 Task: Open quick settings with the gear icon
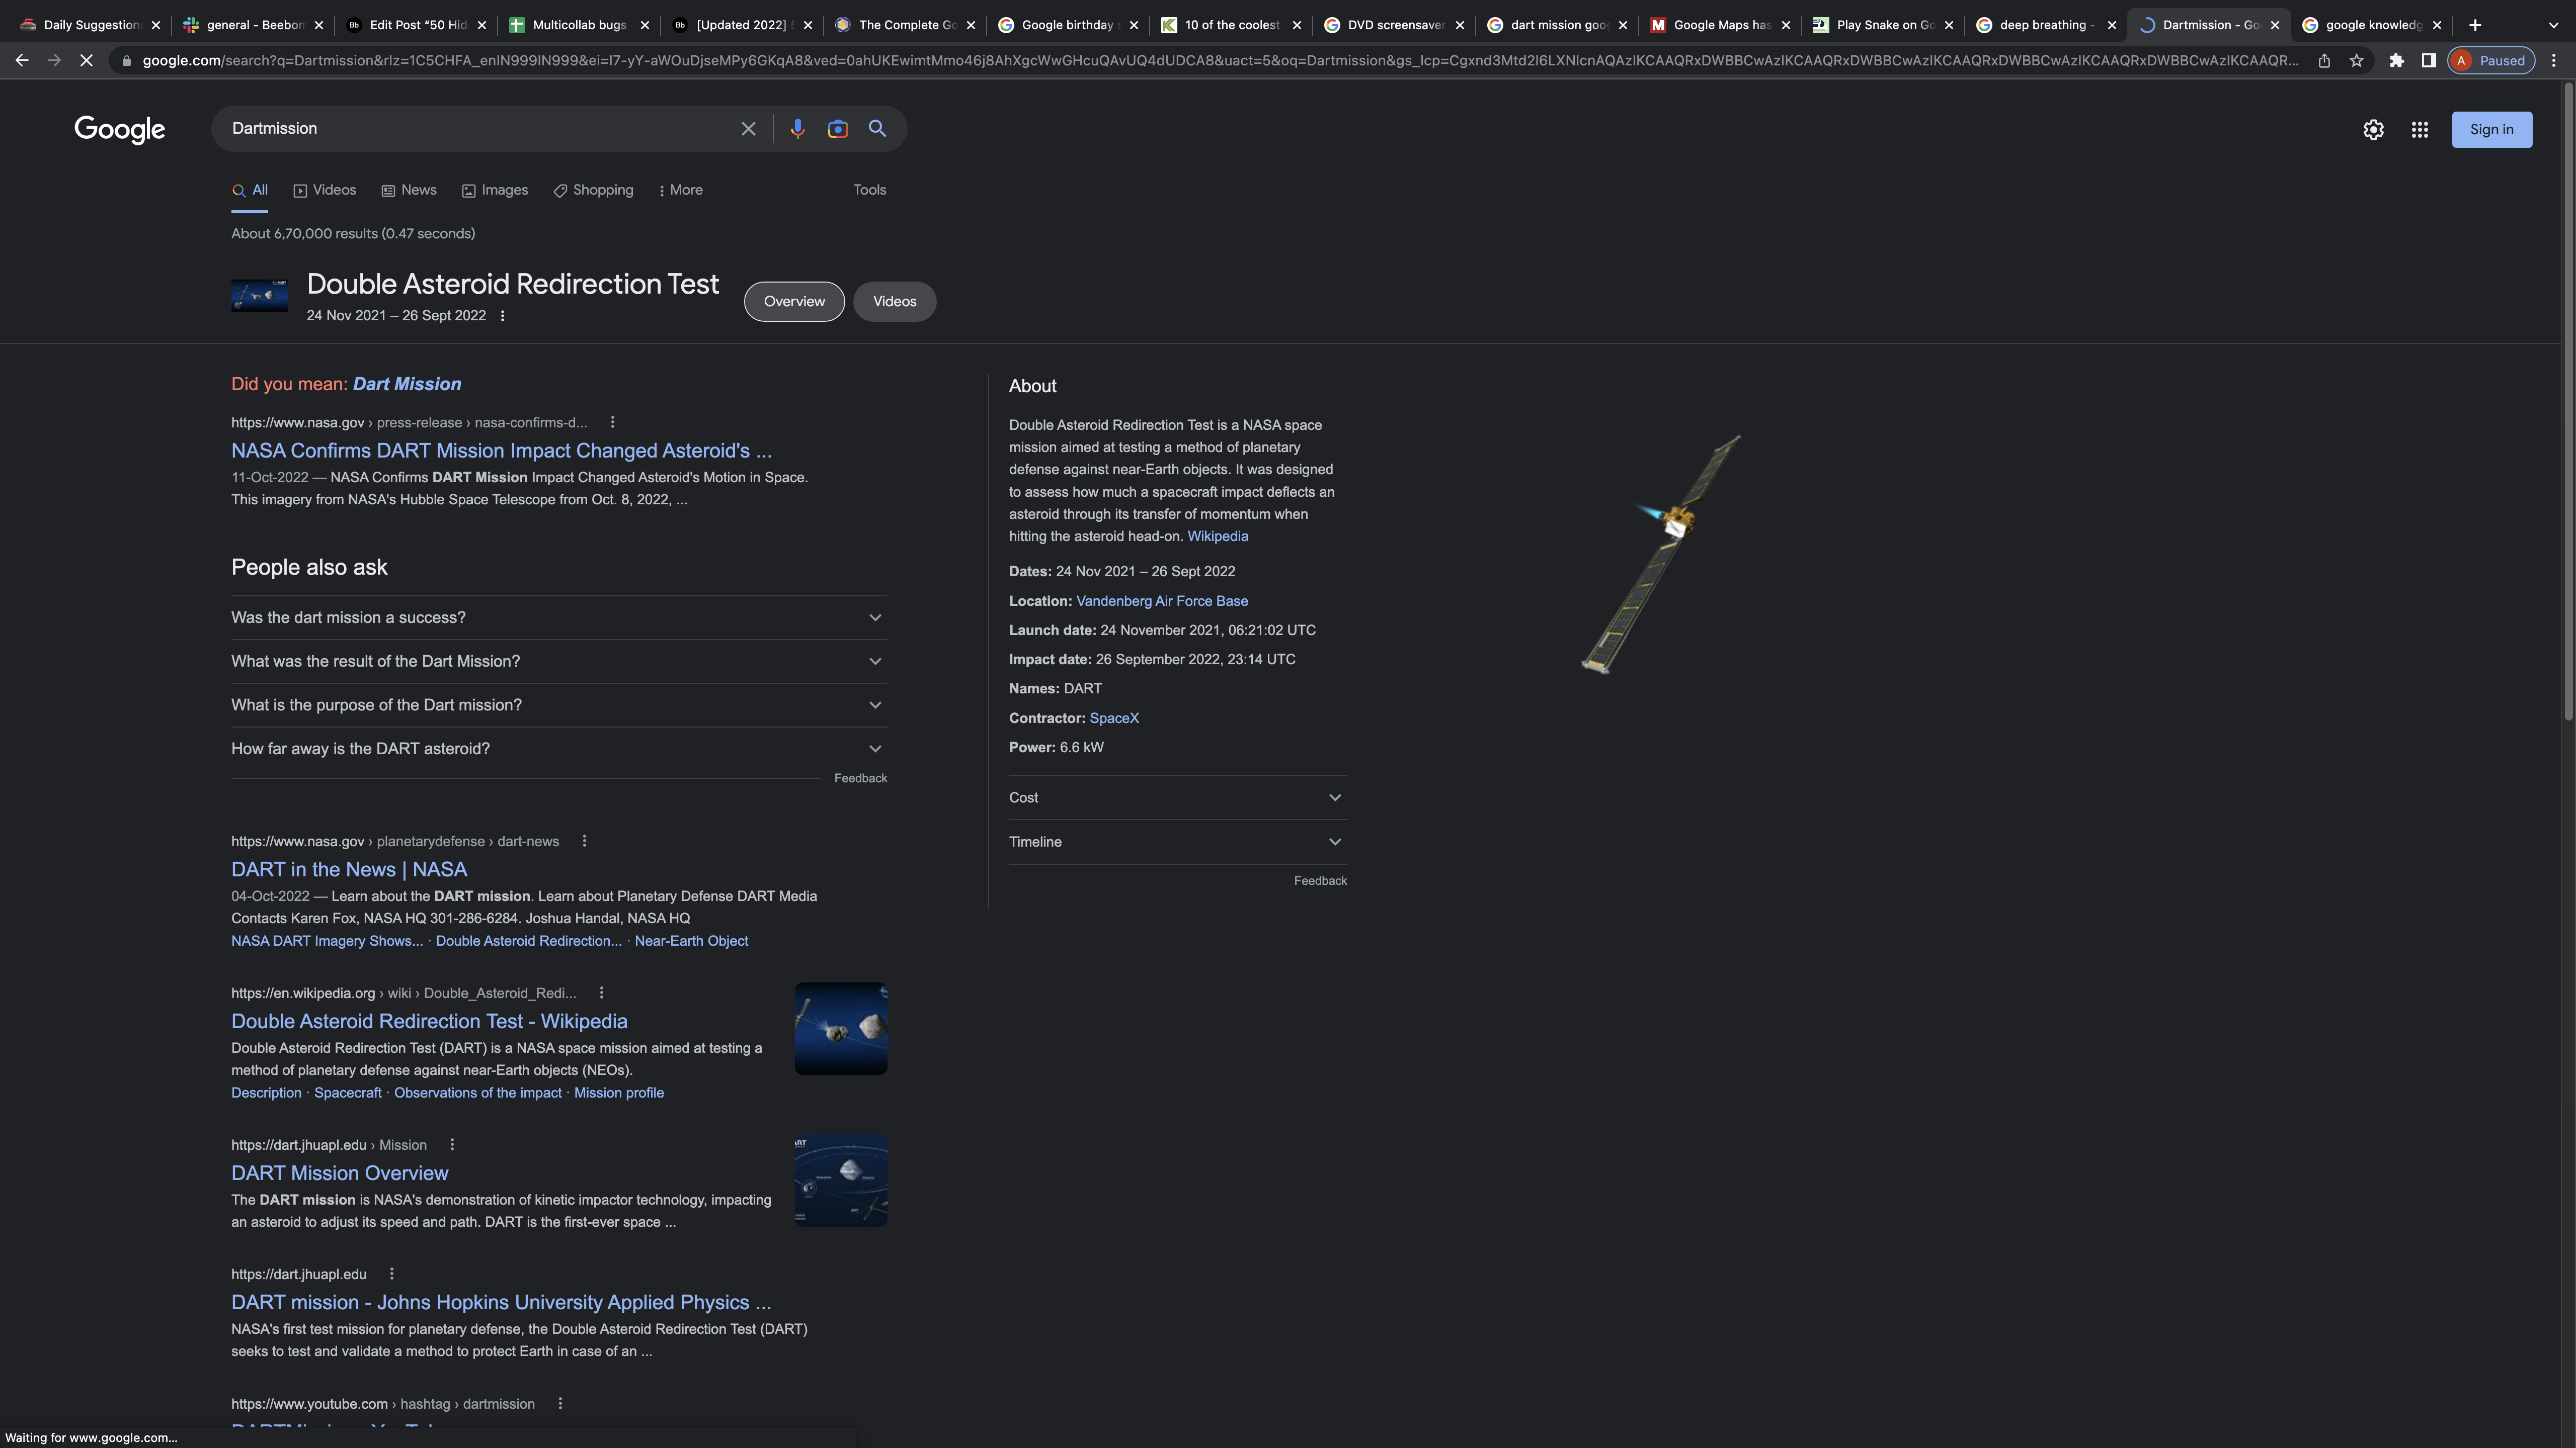(x=2373, y=129)
